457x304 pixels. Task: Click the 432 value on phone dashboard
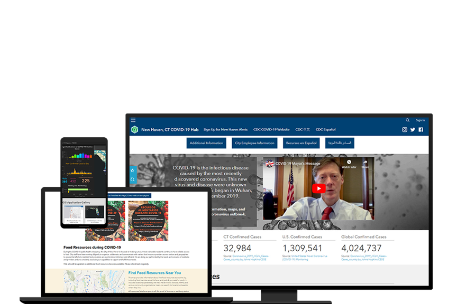tap(73, 181)
